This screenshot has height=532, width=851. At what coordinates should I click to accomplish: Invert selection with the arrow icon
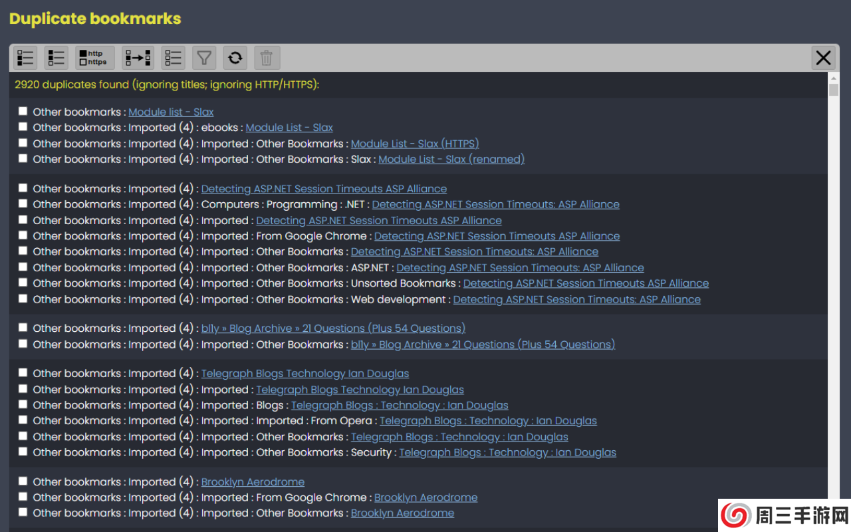138,58
